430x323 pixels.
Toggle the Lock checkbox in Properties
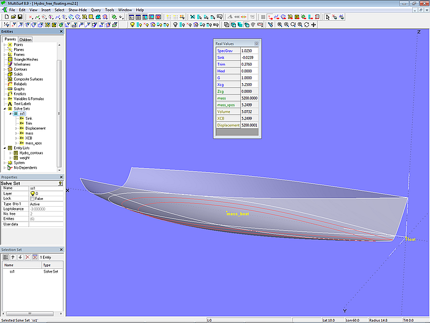tap(32, 199)
